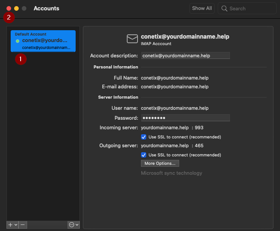
Task: Click into the Search field
Action: coord(247,8)
